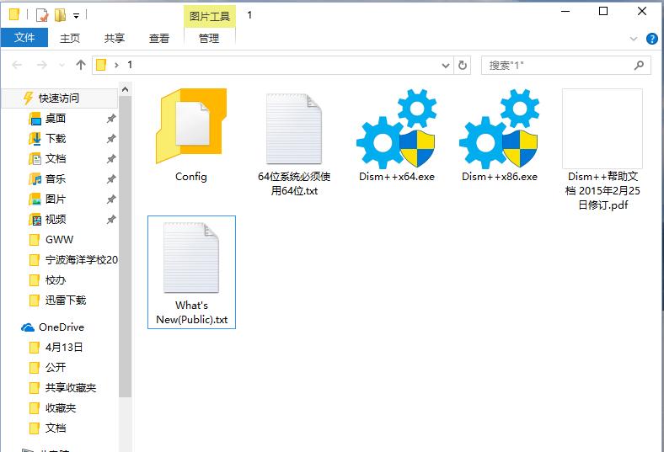This screenshot has height=452, width=664.
Task: Select the What's New(Public).txt file icon
Action: [x=191, y=258]
